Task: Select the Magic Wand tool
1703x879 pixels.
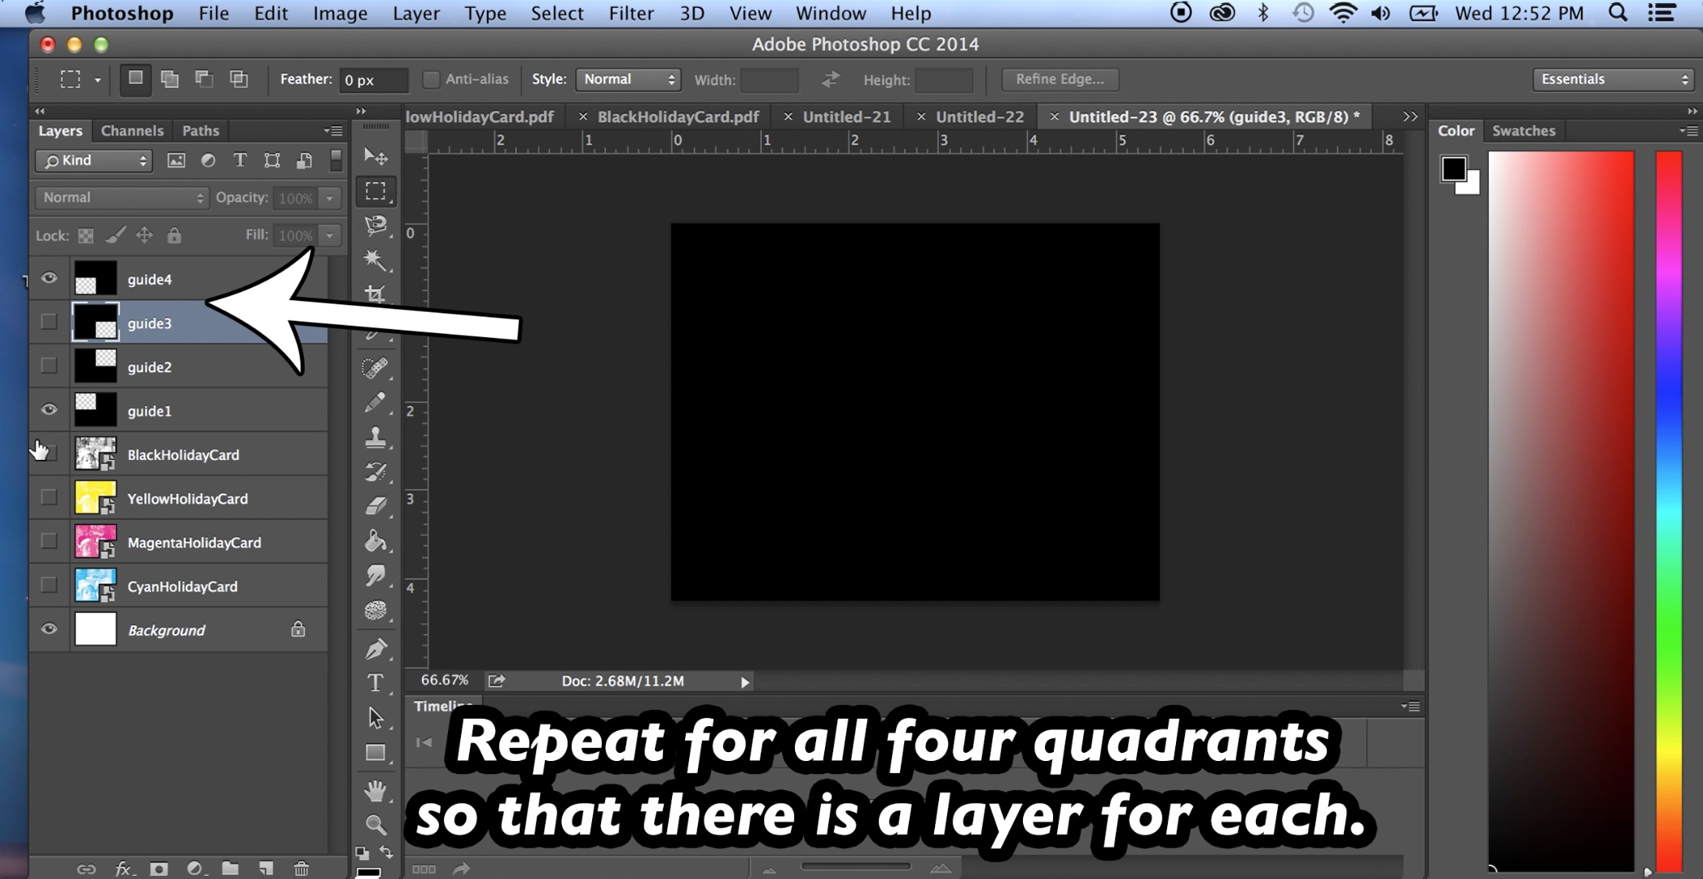Action: (375, 260)
